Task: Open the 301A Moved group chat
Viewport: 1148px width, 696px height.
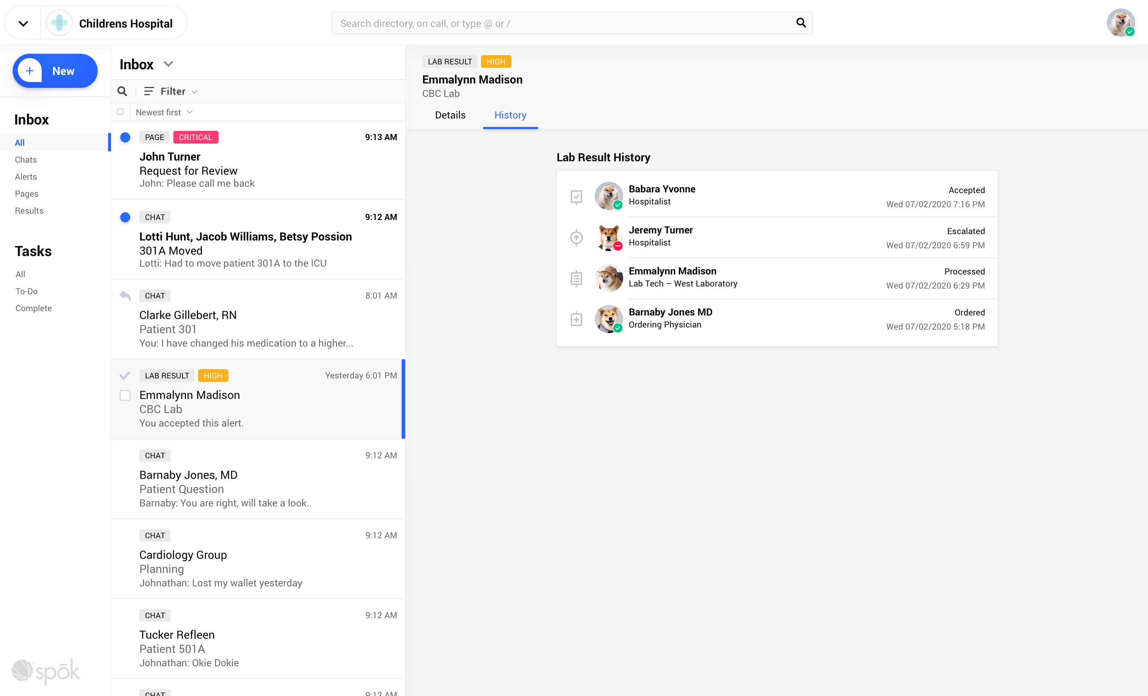Action: [x=258, y=239]
